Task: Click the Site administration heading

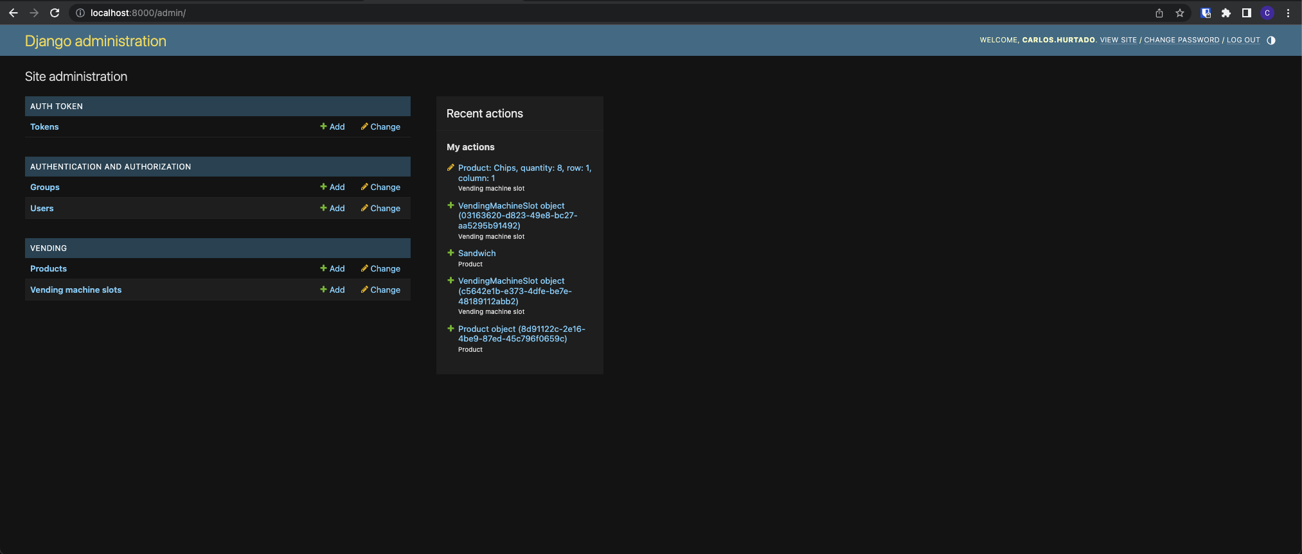Action: [x=76, y=76]
